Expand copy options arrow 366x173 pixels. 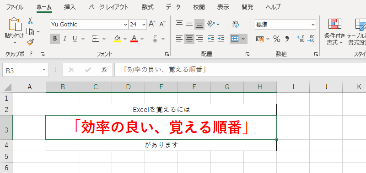[x=38, y=31]
